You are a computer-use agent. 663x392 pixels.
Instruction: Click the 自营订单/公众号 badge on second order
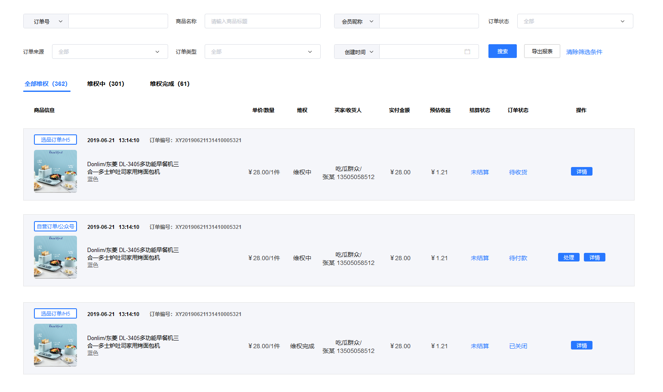[55, 226]
